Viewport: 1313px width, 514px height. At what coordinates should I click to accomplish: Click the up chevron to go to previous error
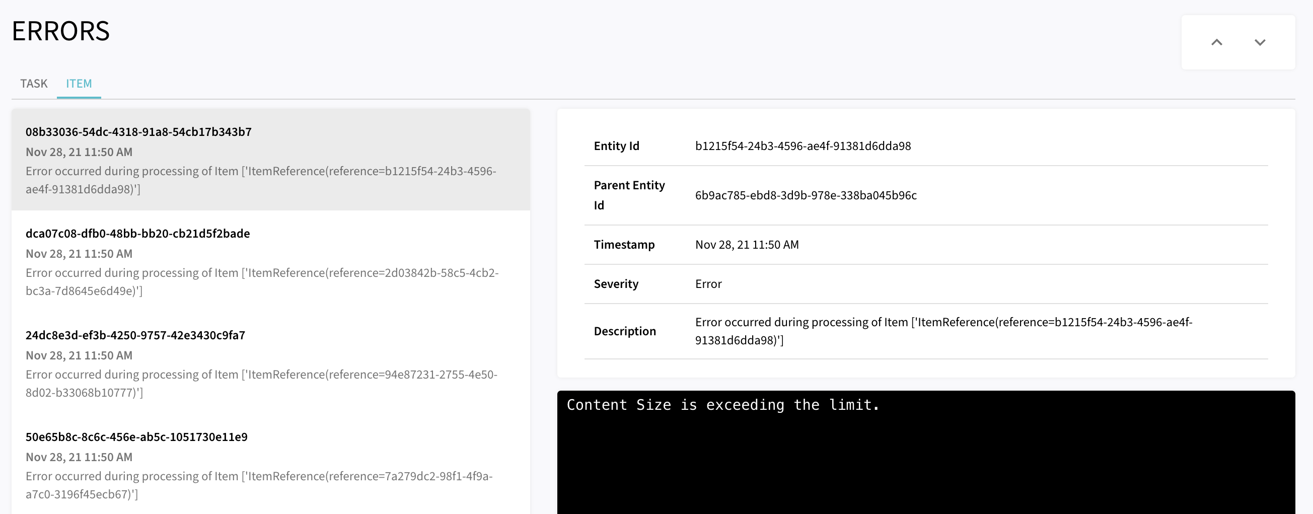pyautogui.click(x=1216, y=42)
